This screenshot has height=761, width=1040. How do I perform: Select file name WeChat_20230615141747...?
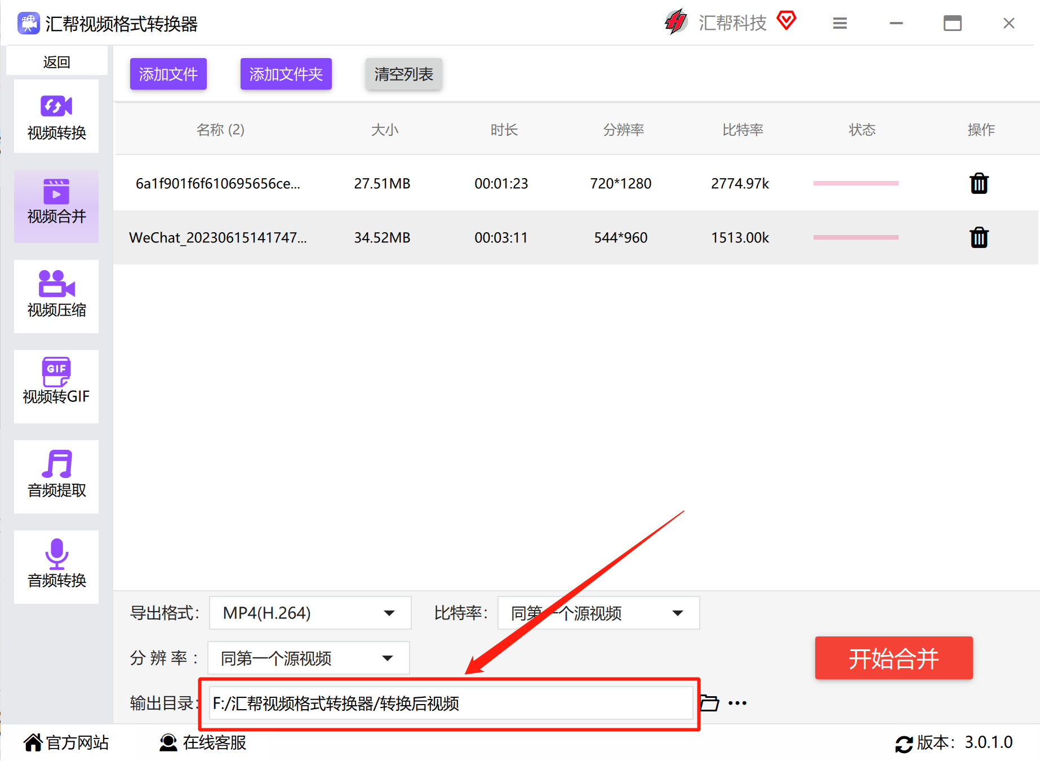click(x=218, y=237)
